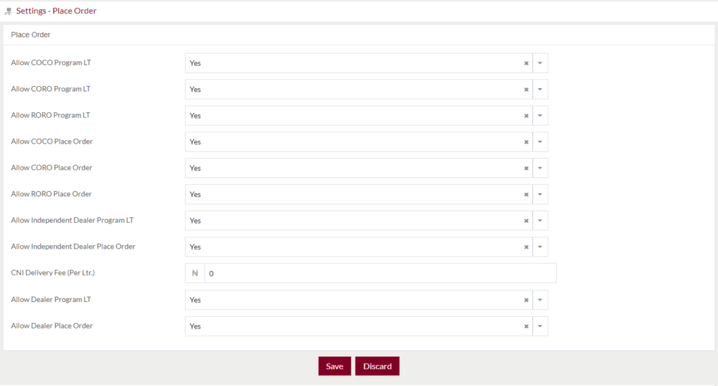Click the Settings - Place Order page title
This screenshot has width=718, height=386.
pos(56,11)
